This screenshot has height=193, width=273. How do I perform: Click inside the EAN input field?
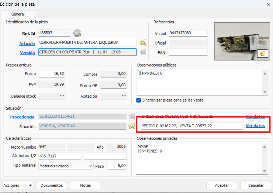coord(188,52)
